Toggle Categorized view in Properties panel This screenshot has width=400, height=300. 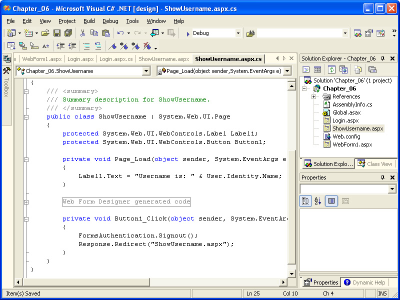point(305,201)
